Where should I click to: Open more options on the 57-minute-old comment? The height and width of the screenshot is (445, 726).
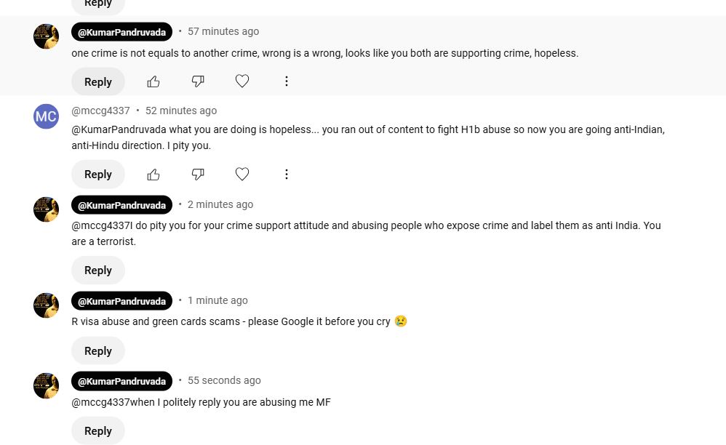pos(287,81)
